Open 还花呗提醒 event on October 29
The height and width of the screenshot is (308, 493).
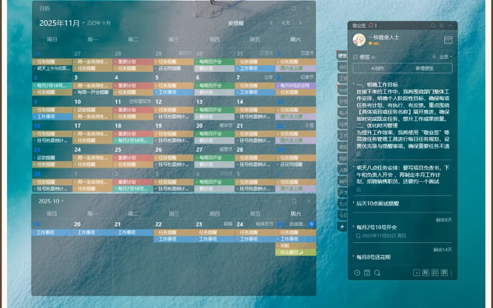point(173,68)
